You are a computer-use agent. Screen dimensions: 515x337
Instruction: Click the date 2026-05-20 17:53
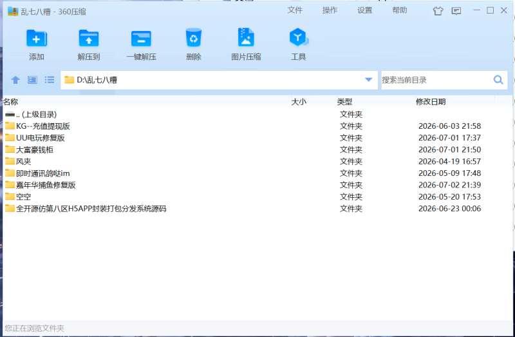(x=449, y=197)
